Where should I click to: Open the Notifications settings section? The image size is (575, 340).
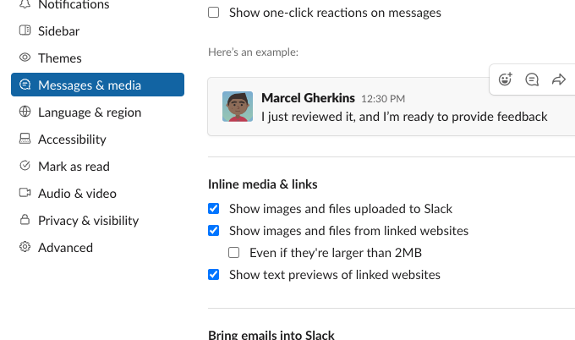point(97,4)
